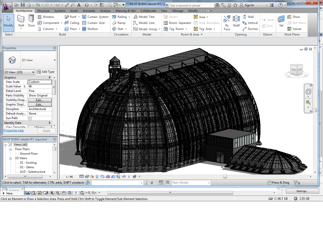Collapse the Floor Plans tree node

pos(11,149)
